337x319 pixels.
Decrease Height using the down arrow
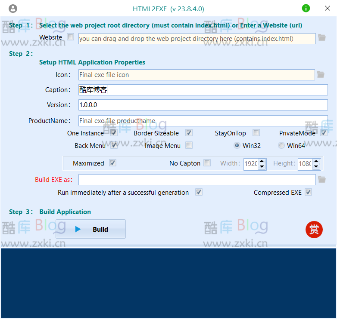[316, 166]
